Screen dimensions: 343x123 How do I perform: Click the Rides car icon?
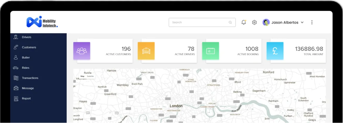coord(16,68)
